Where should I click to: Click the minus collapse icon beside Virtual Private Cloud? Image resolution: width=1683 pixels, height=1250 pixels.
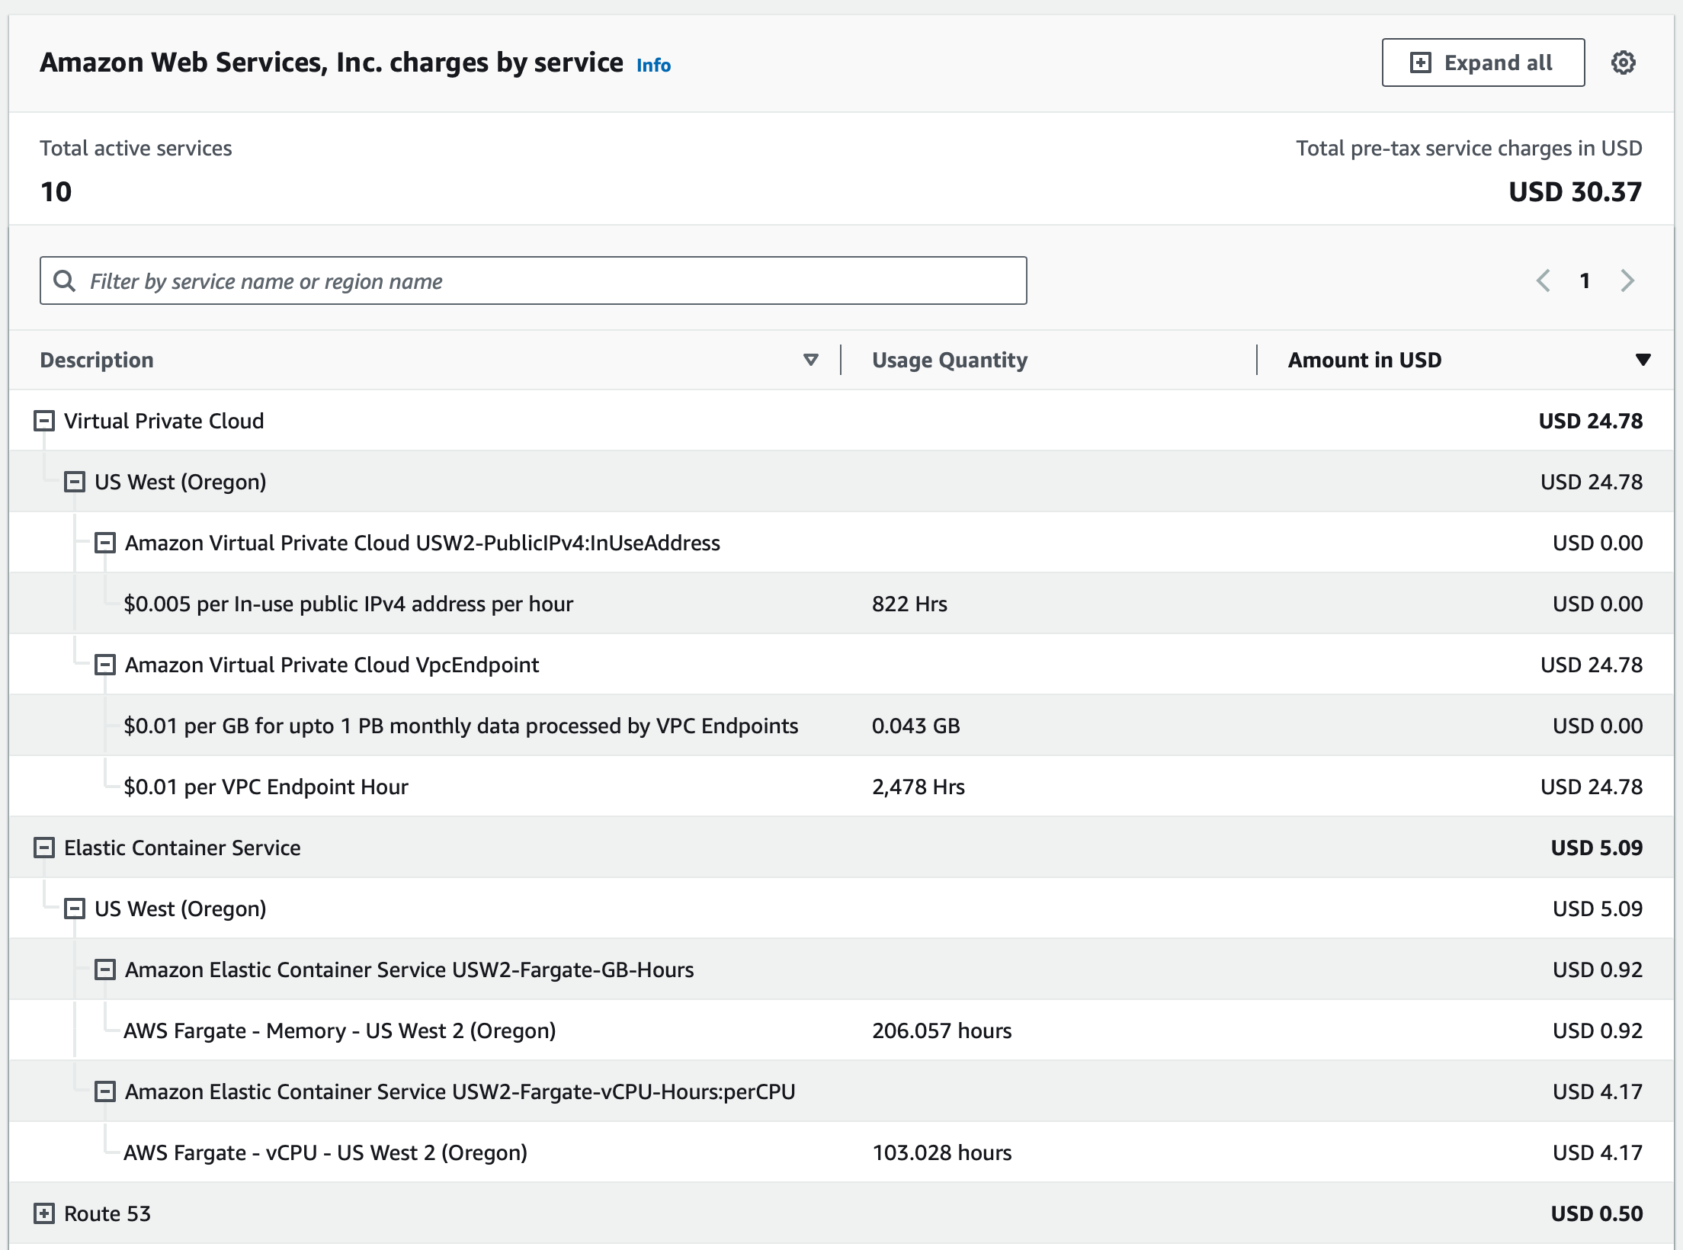43,420
